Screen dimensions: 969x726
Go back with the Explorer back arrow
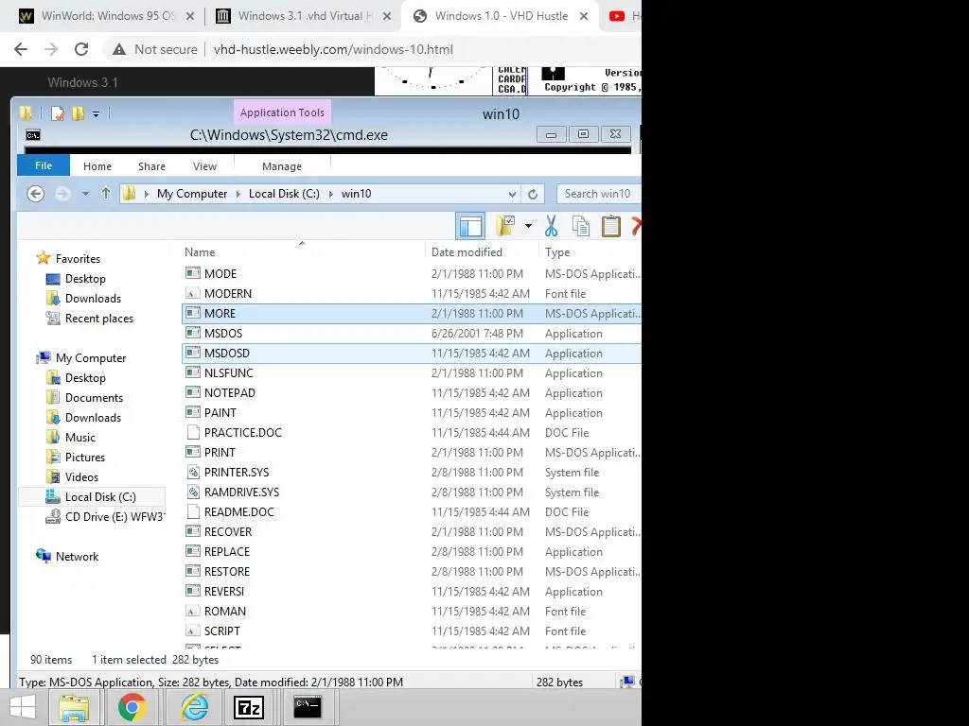36,194
